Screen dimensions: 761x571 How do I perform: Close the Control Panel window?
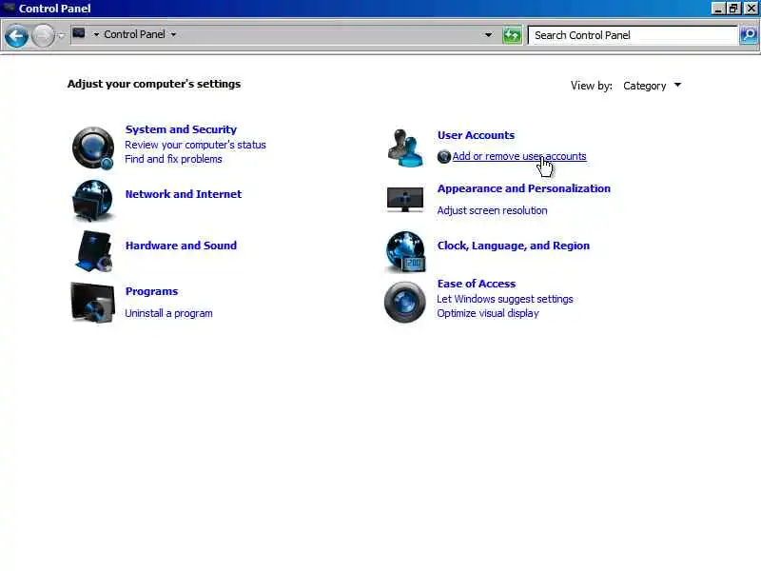click(751, 9)
